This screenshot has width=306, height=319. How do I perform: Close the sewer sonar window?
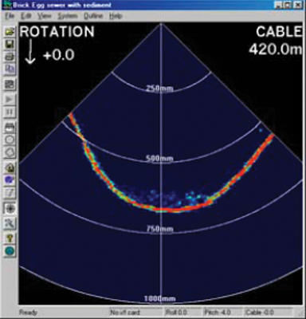point(298,5)
